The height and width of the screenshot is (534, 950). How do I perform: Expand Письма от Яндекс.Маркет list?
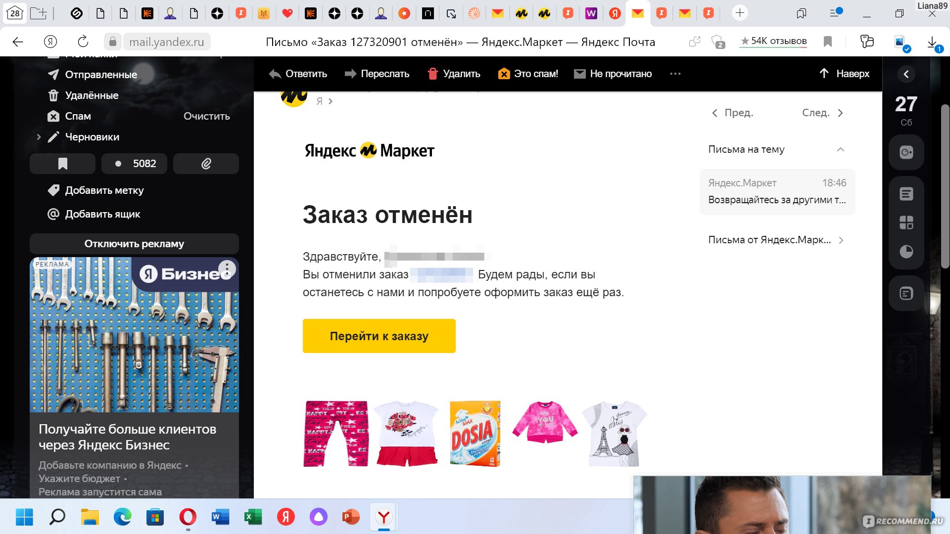[x=776, y=240]
